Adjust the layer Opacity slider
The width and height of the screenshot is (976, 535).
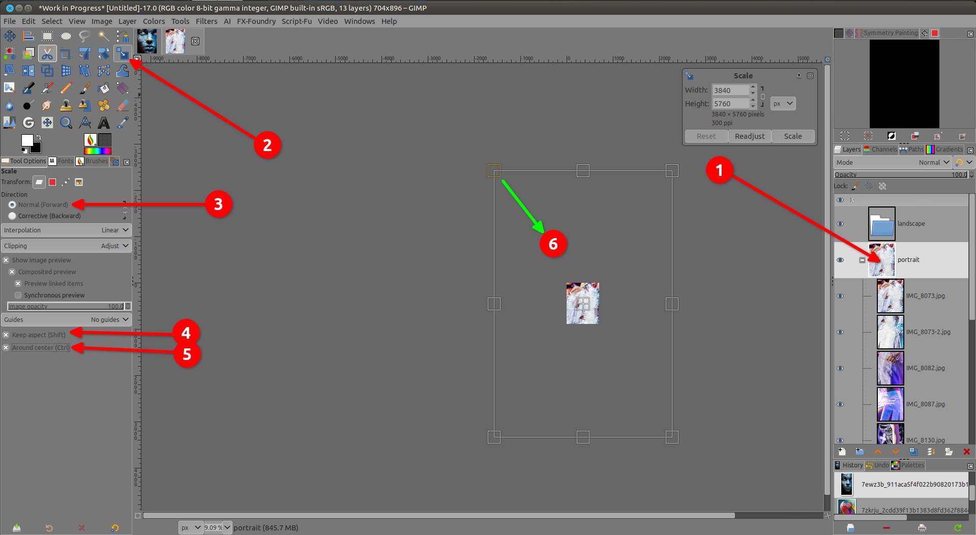point(902,174)
